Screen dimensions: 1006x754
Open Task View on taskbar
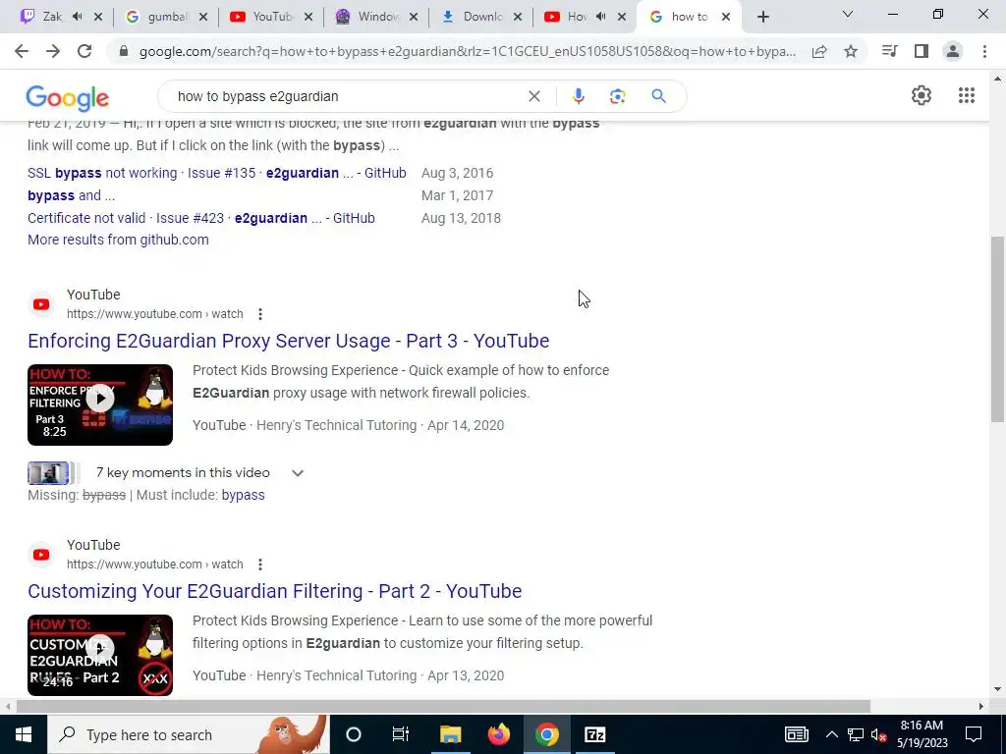401,734
